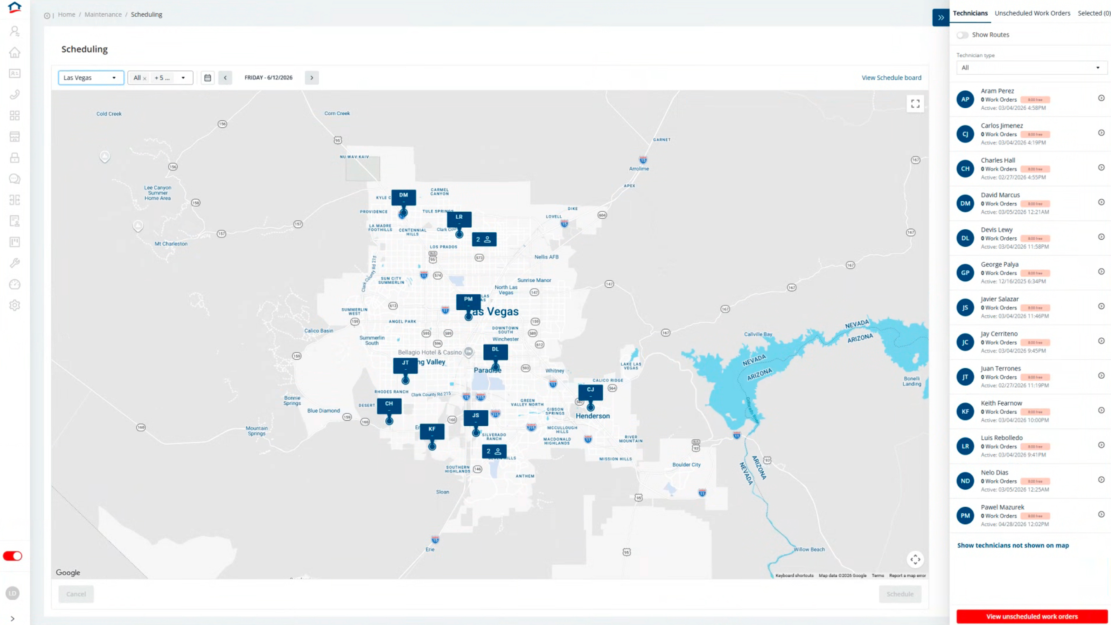Switch to the Selected (0) tab
Image resolution: width=1111 pixels, height=625 pixels.
click(x=1094, y=13)
